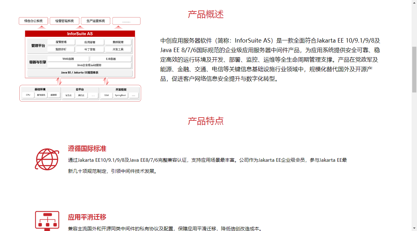Viewport: 417px width, 231px height.
Task: Click the 集群管理 module box
Action: (x=118, y=42)
